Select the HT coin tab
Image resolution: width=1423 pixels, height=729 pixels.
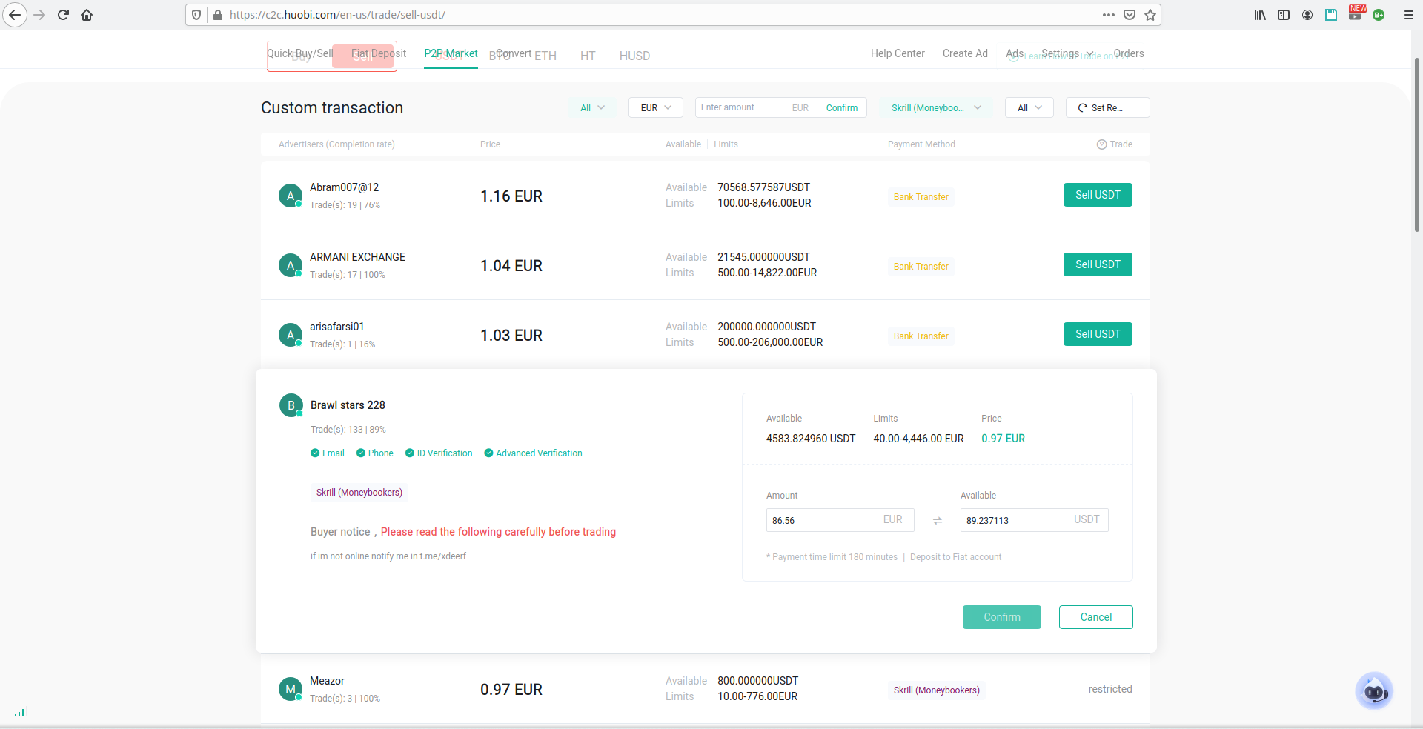tap(588, 56)
